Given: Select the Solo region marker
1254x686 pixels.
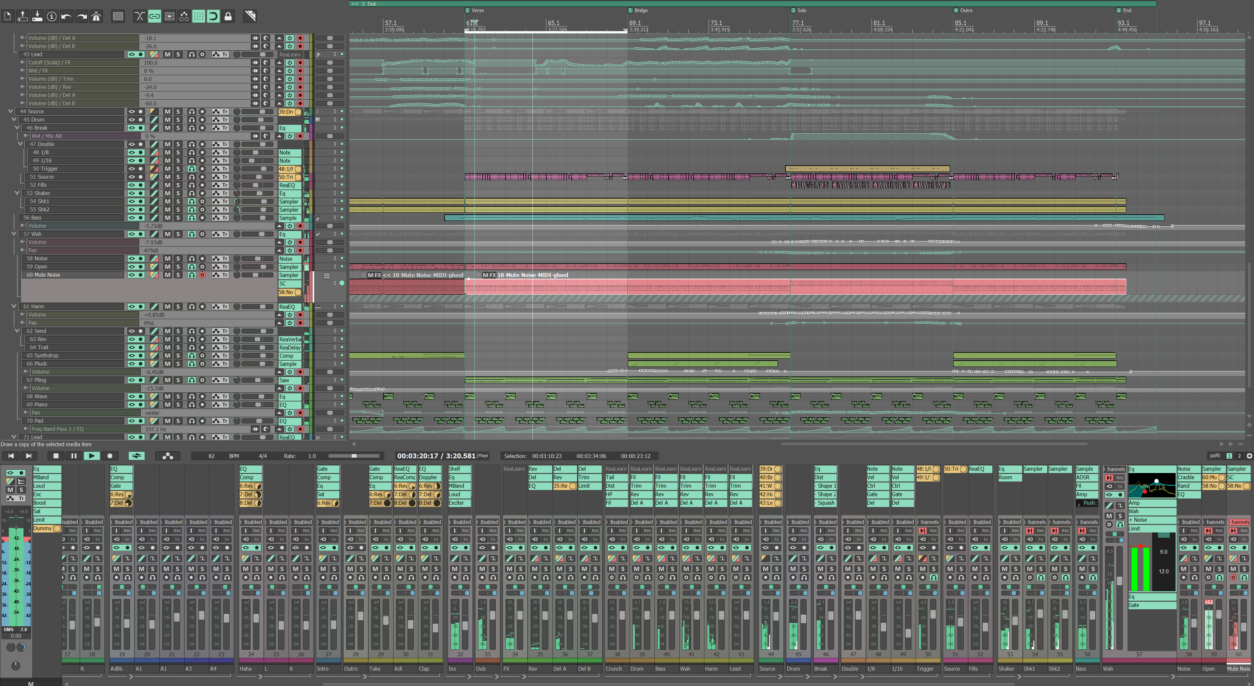Looking at the screenshot, I should [799, 10].
